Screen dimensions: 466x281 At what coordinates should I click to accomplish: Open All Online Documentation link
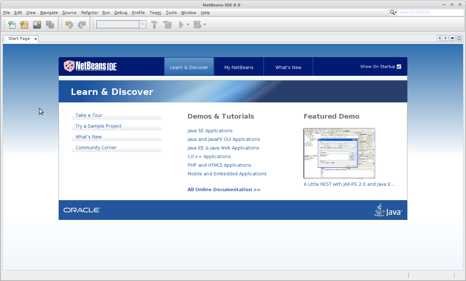pyautogui.click(x=224, y=190)
